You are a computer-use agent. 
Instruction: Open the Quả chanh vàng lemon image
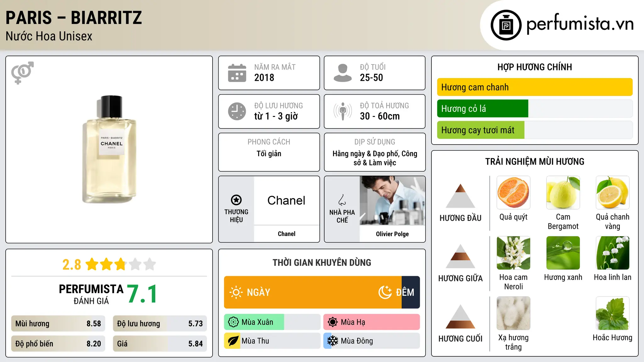tap(613, 193)
